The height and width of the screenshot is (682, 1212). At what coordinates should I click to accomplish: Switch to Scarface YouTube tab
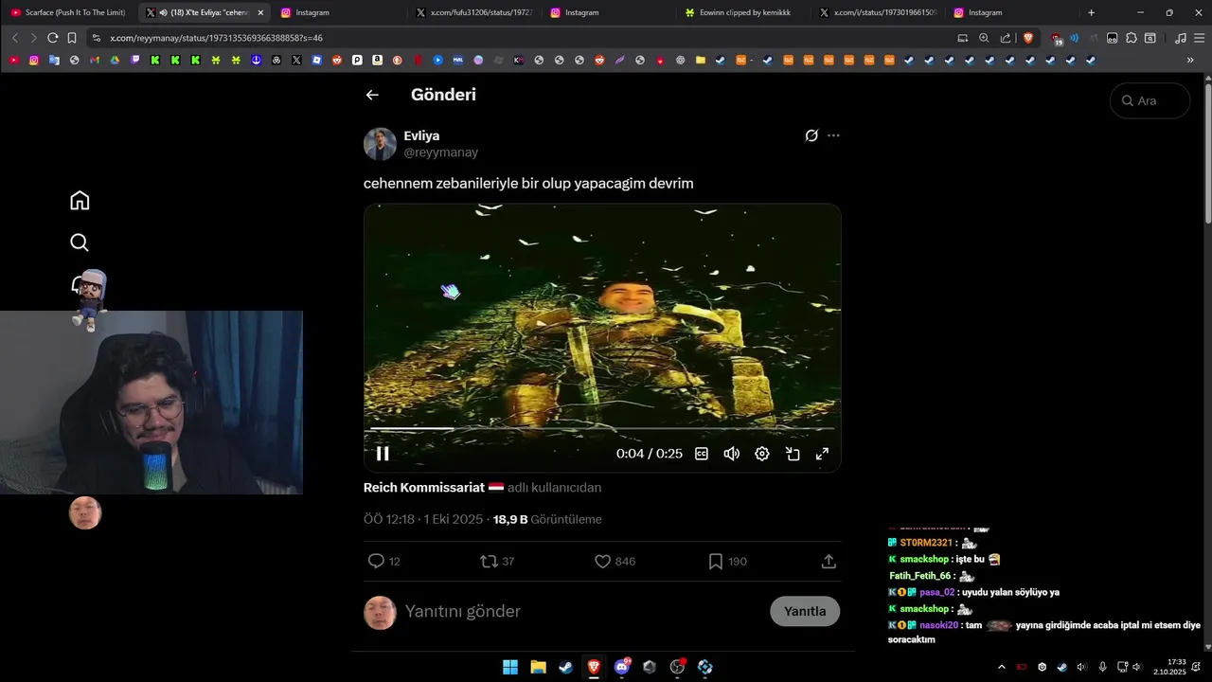coord(68,12)
